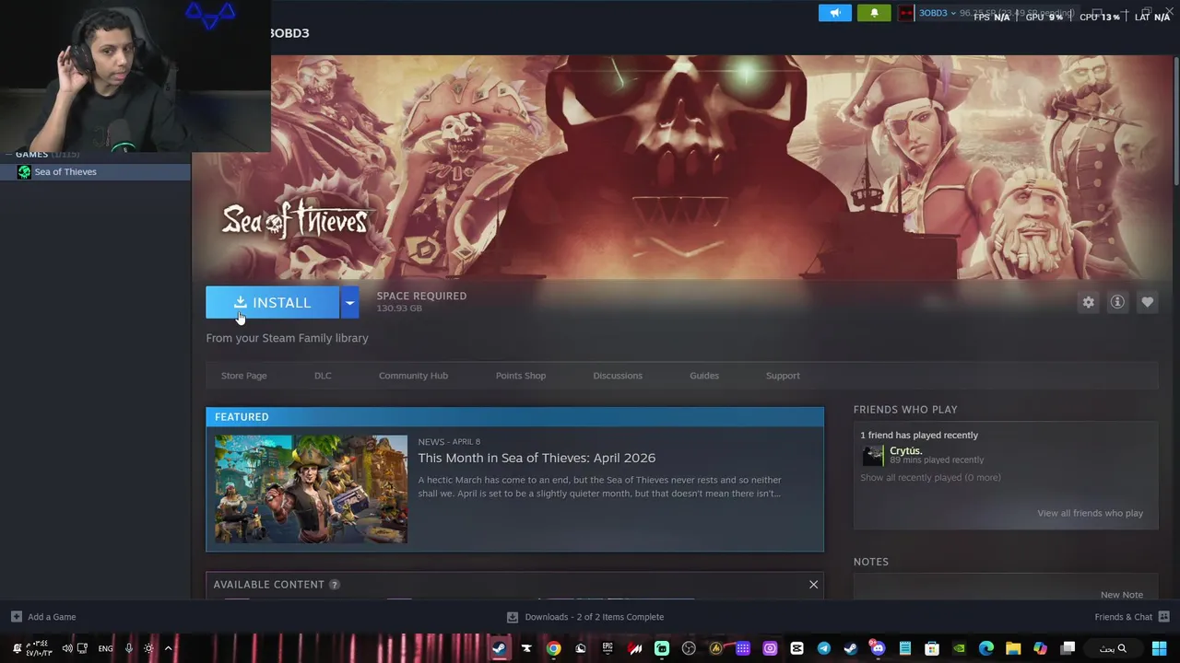Add Sea of Thieves to favorites heart
This screenshot has height=663, width=1180.
pyautogui.click(x=1147, y=302)
